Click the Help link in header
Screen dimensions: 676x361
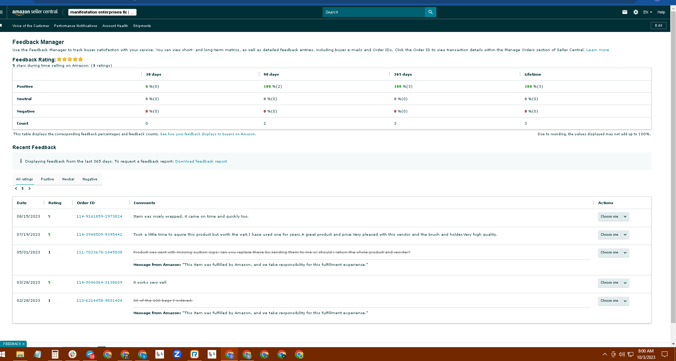click(x=661, y=12)
